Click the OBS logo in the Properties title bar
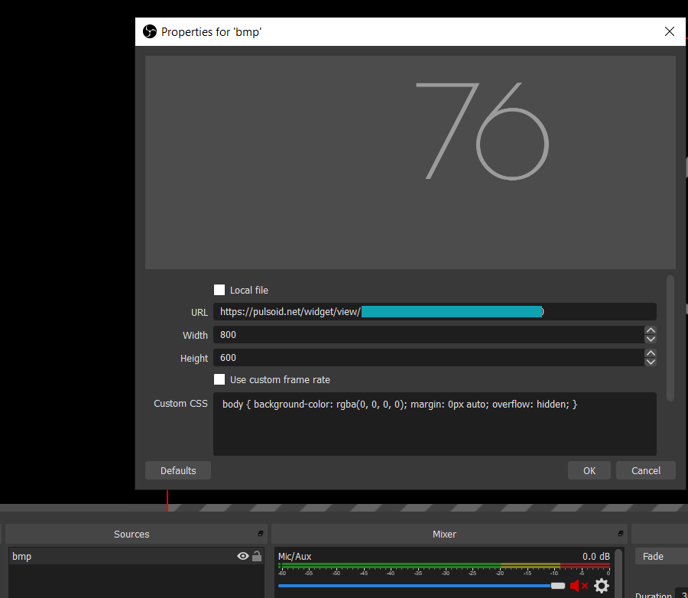The height and width of the screenshot is (598, 688). [150, 31]
